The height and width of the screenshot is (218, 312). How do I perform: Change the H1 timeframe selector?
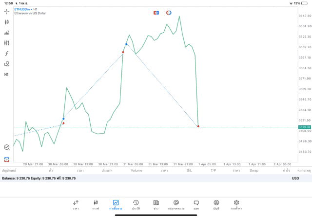pyautogui.click(x=7, y=75)
